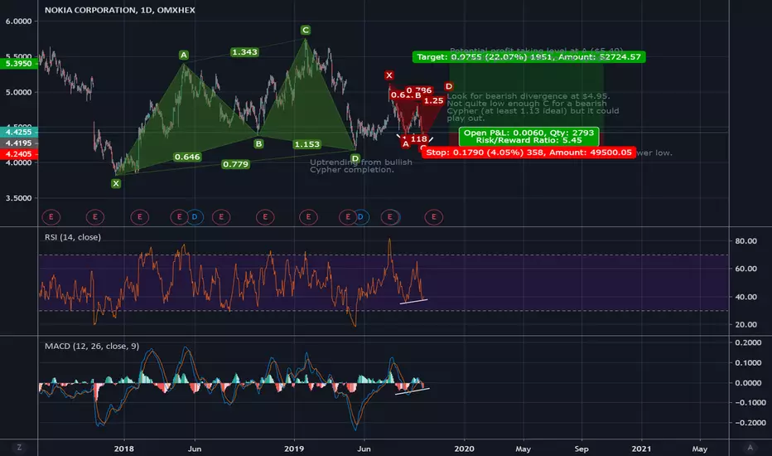Click the 2021 time axis label

(641, 449)
